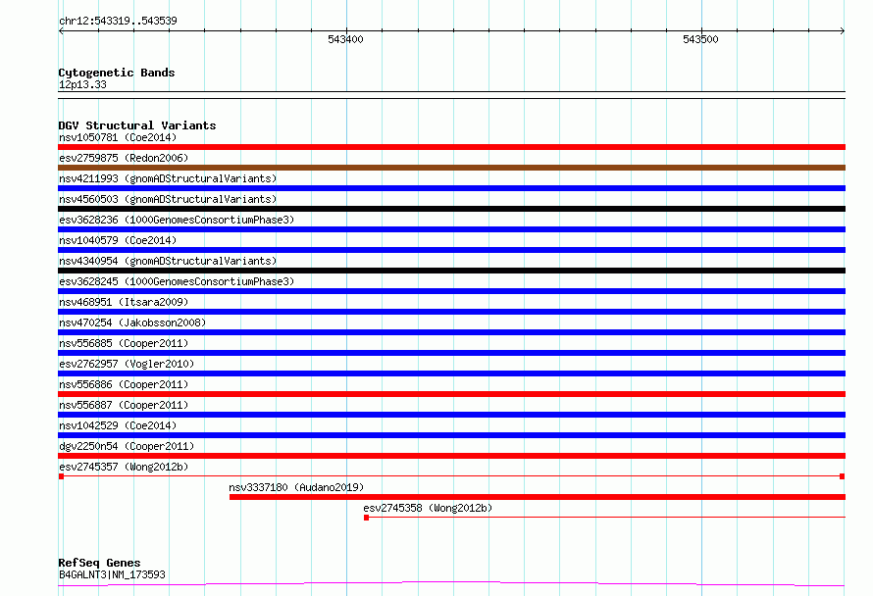
Task: Click the red end square of esv2745357
Action: [842, 476]
